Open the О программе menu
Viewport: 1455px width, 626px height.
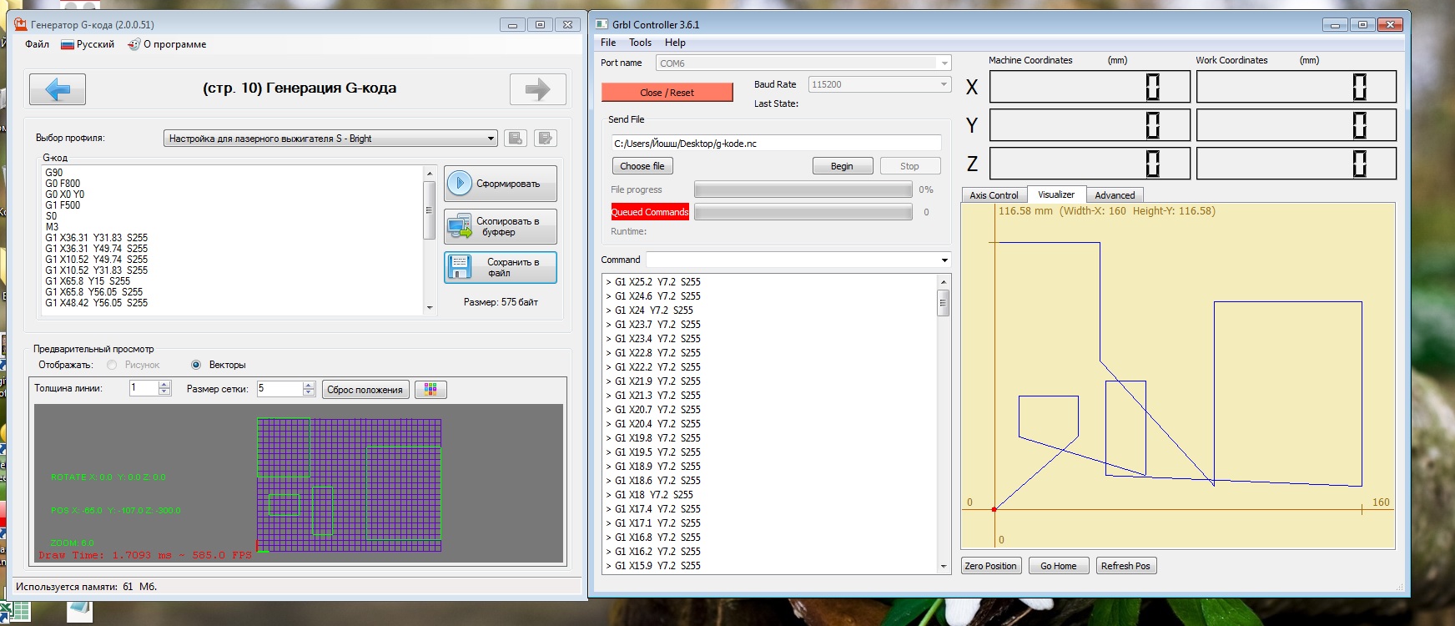pyautogui.click(x=167, y=44)
